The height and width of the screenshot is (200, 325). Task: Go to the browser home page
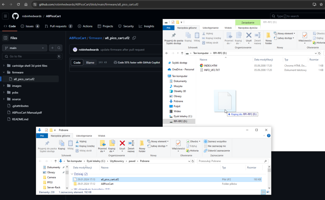[x=26, y=4]
